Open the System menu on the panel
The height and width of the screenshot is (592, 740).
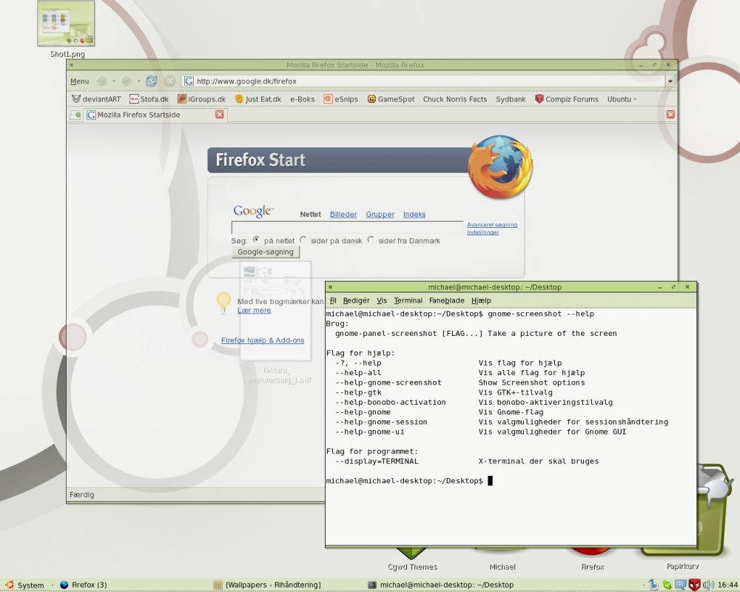tap(25, 585)
